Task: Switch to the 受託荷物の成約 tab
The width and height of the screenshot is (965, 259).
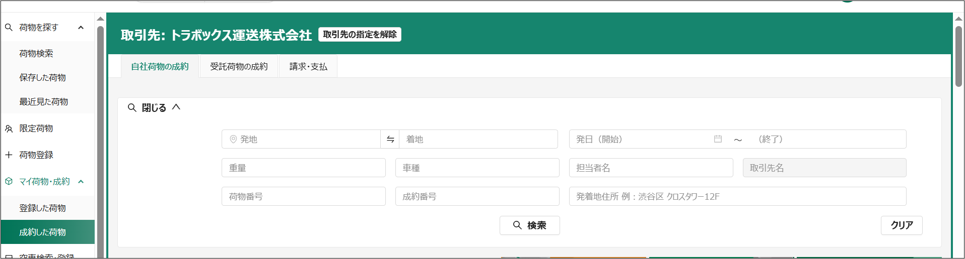Action: 239,66
